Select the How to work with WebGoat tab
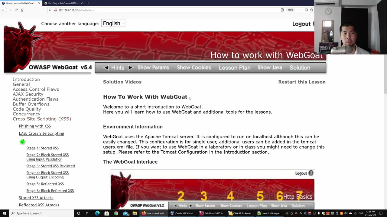387x217 pixels. tap(20, 3)
